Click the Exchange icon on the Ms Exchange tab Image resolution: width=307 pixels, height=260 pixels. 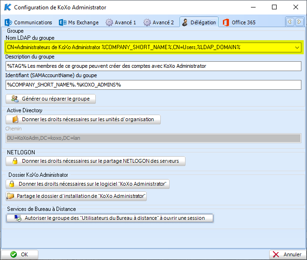tap(63, 22)
